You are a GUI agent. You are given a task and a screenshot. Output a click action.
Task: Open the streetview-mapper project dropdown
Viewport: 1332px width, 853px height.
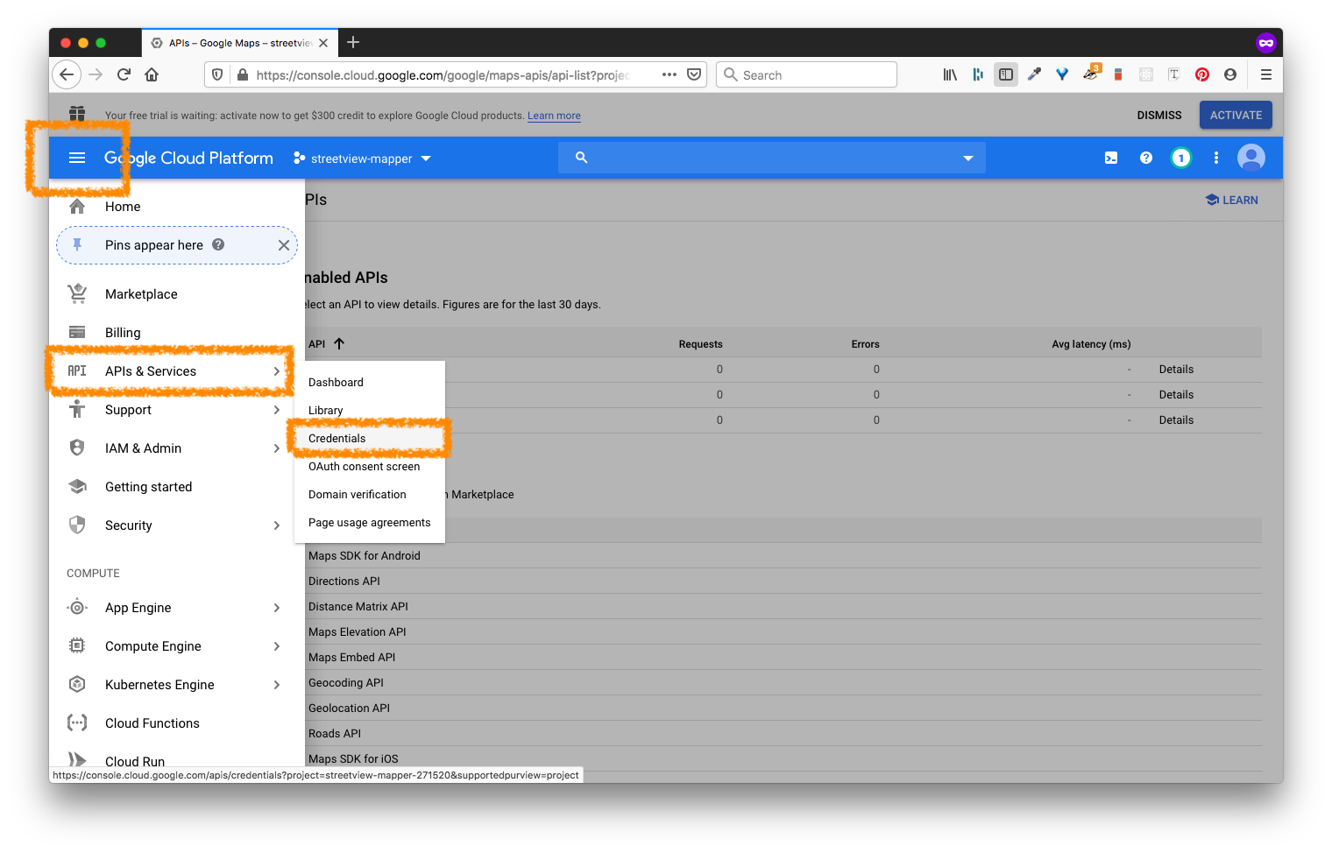(363, 159)
